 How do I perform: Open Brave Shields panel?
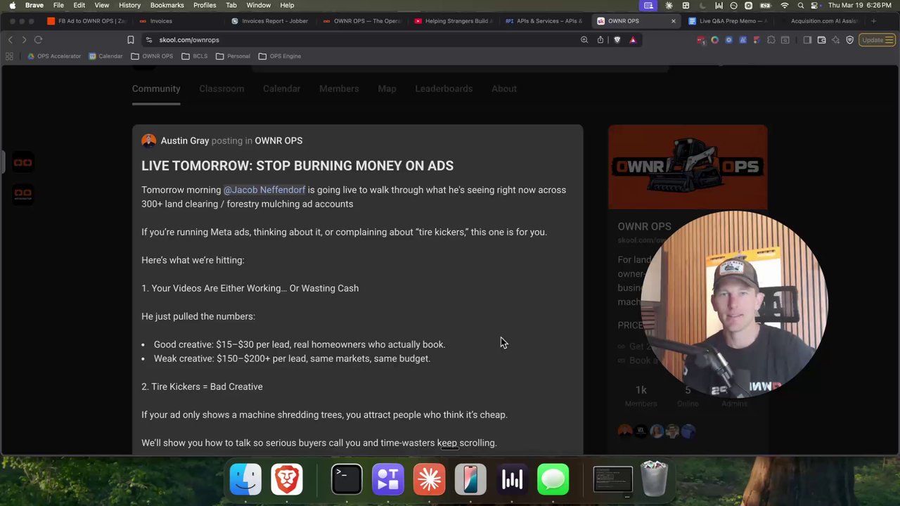[617, 40]
